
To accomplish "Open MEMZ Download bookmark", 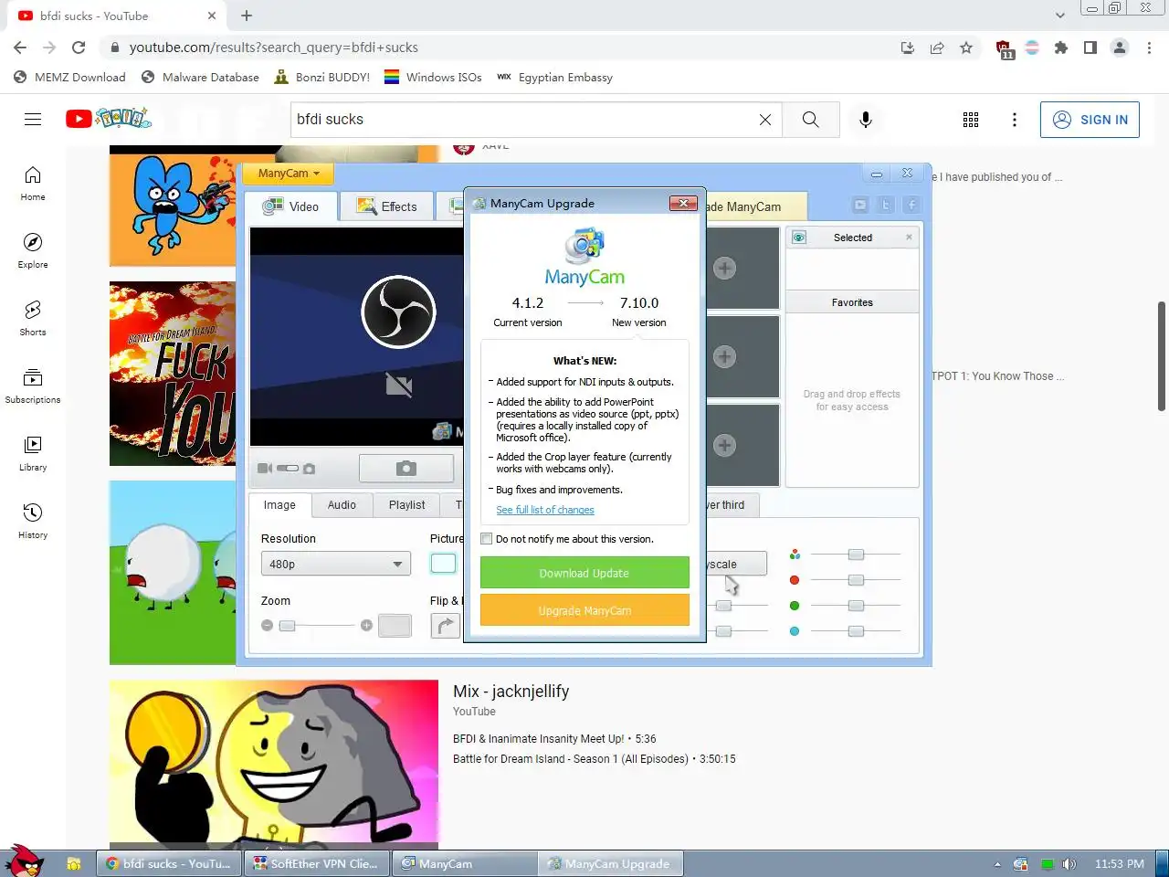I will [70, 78].
